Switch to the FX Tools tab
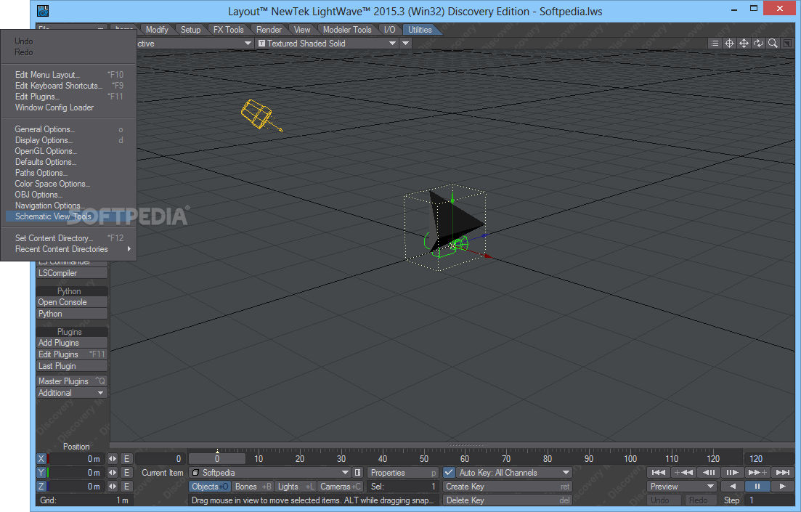 (228, 30)
